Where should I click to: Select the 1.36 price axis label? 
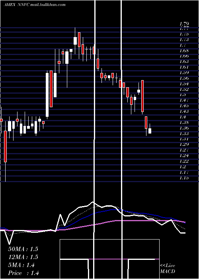point(184,128)
